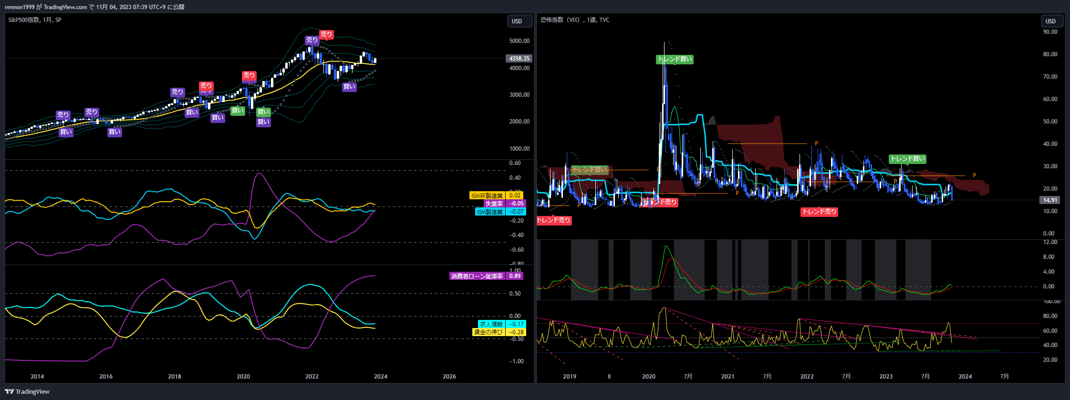Click the current price label 4358.35

point(519,58)
